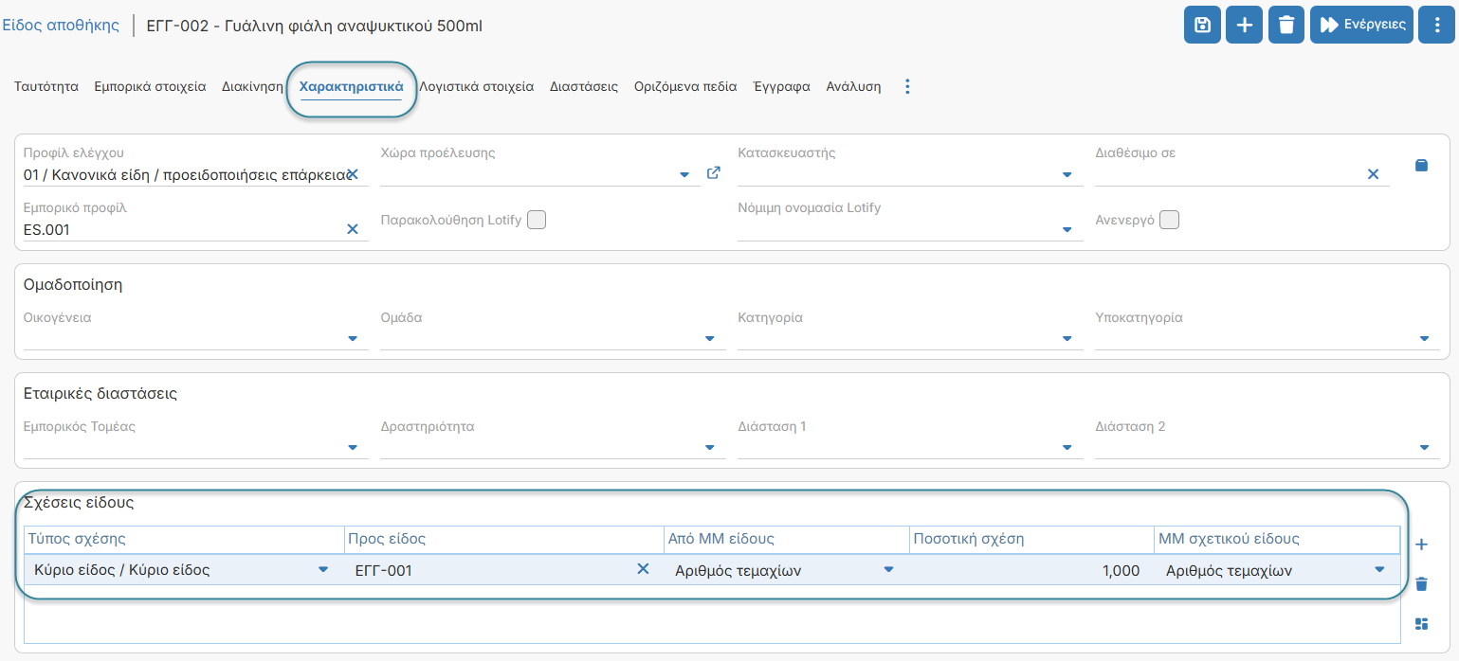Toggle the Παρακολούθηση Lotify checkbox

coord(537,220)
